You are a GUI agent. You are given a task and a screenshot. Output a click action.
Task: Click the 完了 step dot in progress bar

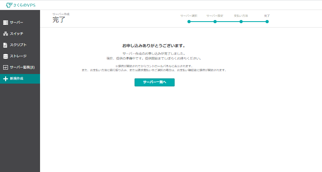pos(267,22)
